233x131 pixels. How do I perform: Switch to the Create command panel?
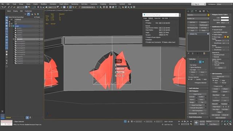point(188,11)
